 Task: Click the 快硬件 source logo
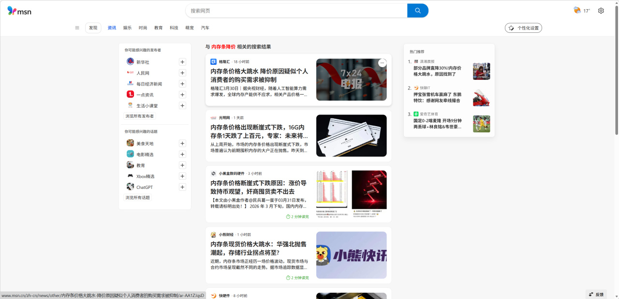[x=213, y=296]
